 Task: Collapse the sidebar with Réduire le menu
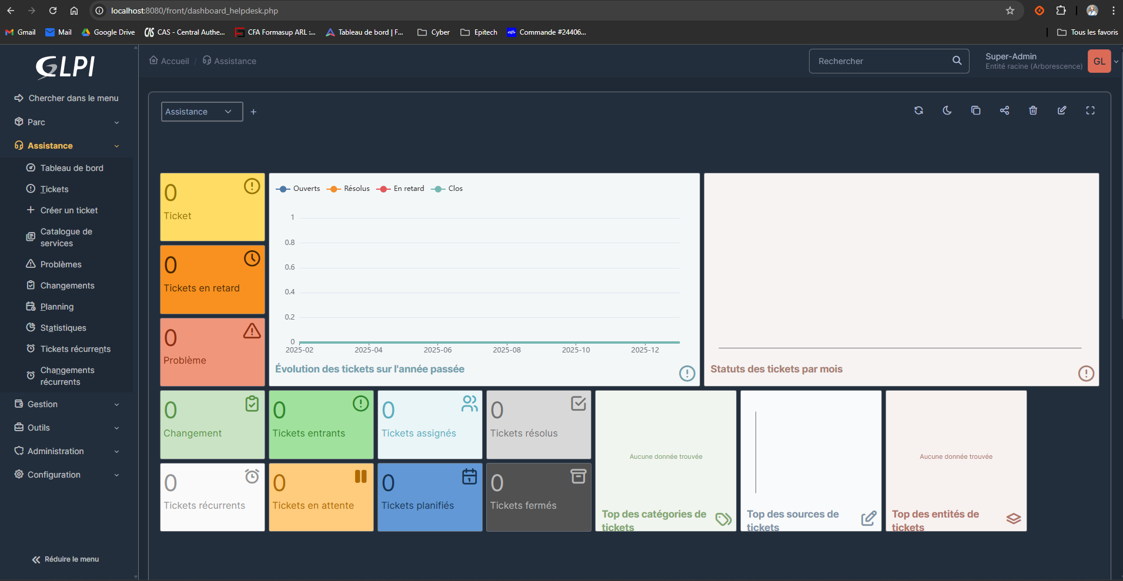[x=65, y=559]
